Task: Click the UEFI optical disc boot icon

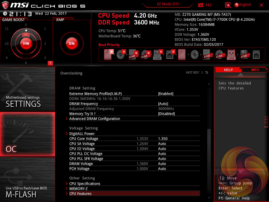Action: 121,54
